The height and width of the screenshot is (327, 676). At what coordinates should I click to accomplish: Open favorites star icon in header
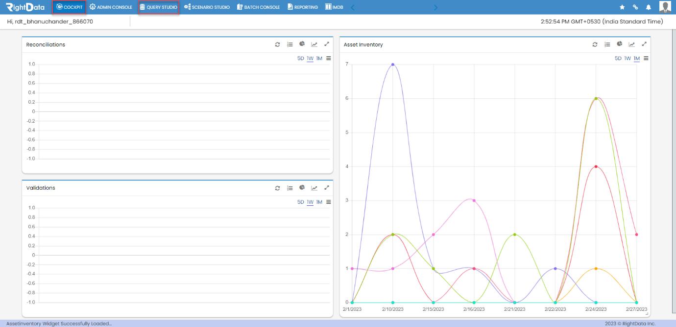[x=622, y=7]
